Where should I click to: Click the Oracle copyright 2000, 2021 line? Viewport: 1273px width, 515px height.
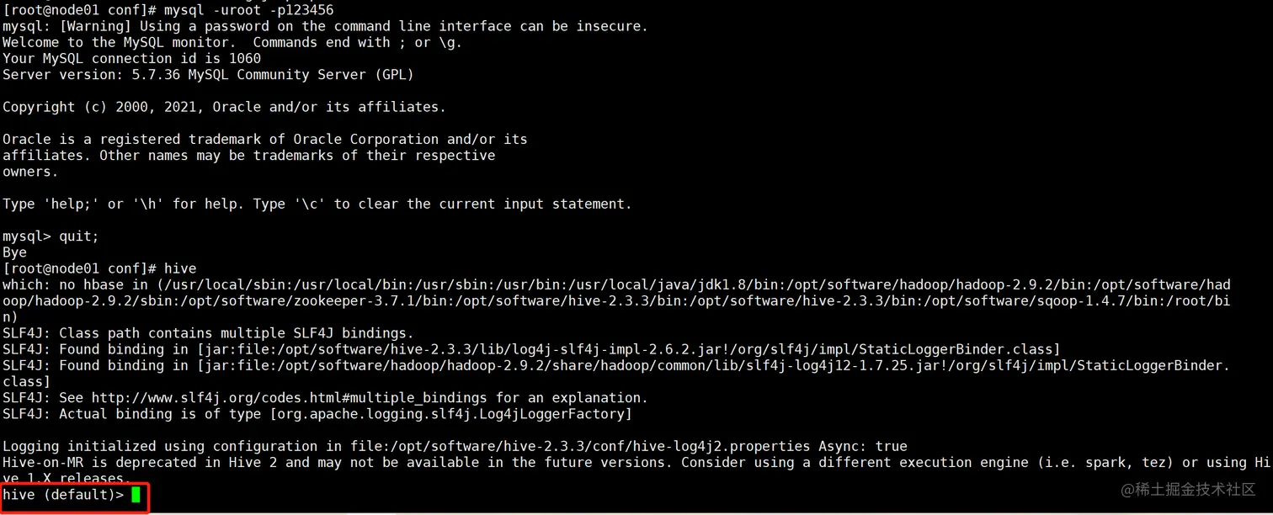pyautogui.click(x=224, y=107)
